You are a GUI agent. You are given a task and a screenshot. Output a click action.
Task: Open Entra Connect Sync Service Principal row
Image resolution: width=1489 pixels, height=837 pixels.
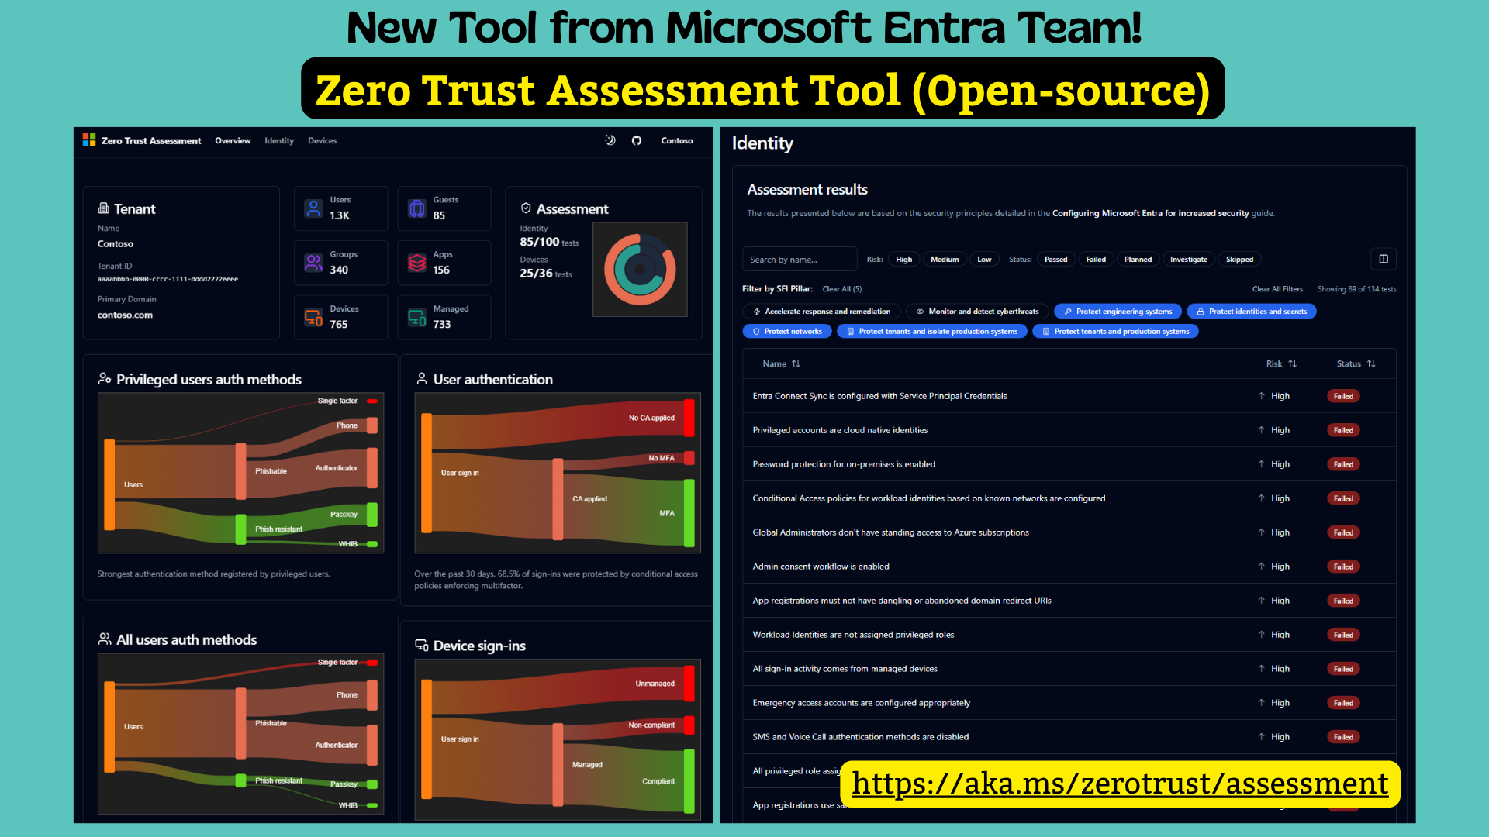pos(1069,396)
